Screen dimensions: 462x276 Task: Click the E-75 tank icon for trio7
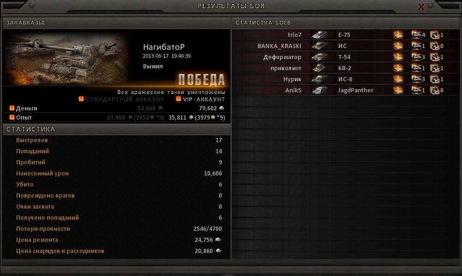tap(320, 35)
